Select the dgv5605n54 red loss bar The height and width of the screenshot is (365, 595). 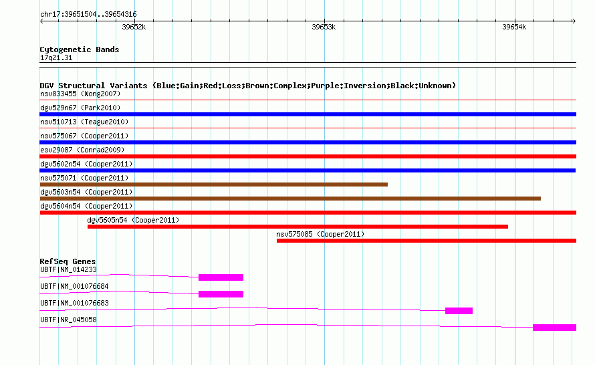298,227
